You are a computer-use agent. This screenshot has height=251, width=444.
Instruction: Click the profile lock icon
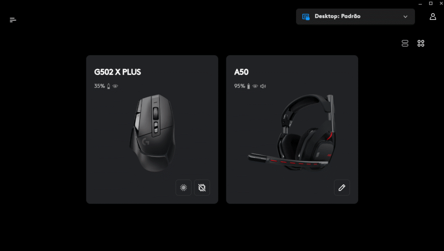tap(306, 17)
